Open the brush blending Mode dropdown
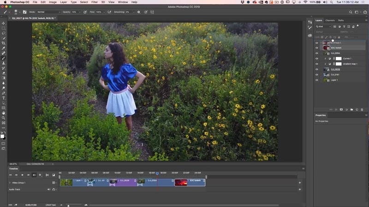The width and height of the screenshot is (369, 207). pos(49,12)
